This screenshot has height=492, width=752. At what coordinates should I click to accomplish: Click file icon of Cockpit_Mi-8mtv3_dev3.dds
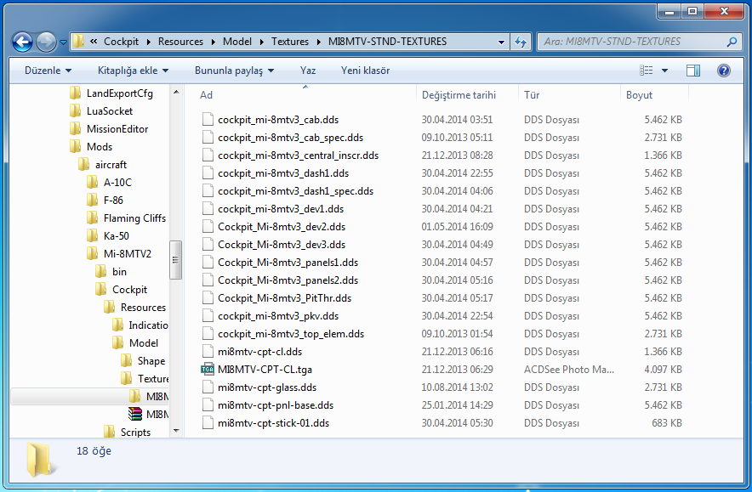tap(208, 245)
